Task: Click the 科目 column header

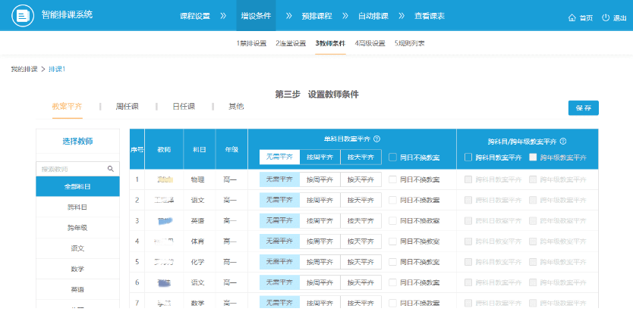Action: (x=200, y=149)
